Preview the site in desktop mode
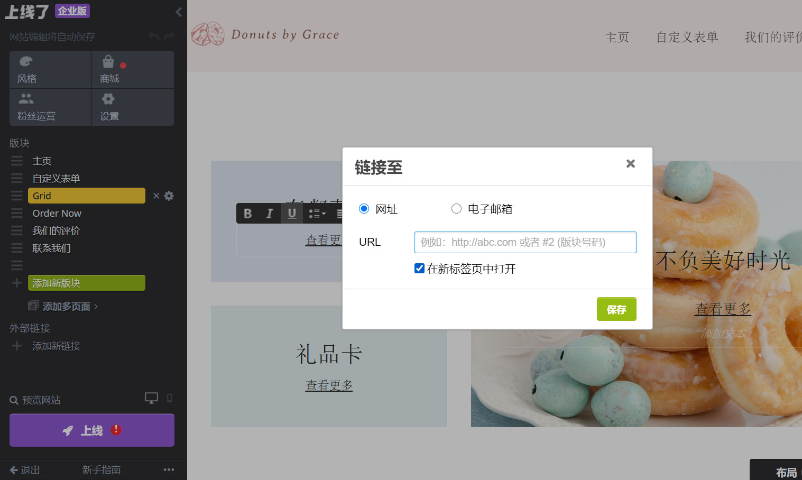 [x=152, y=398]
